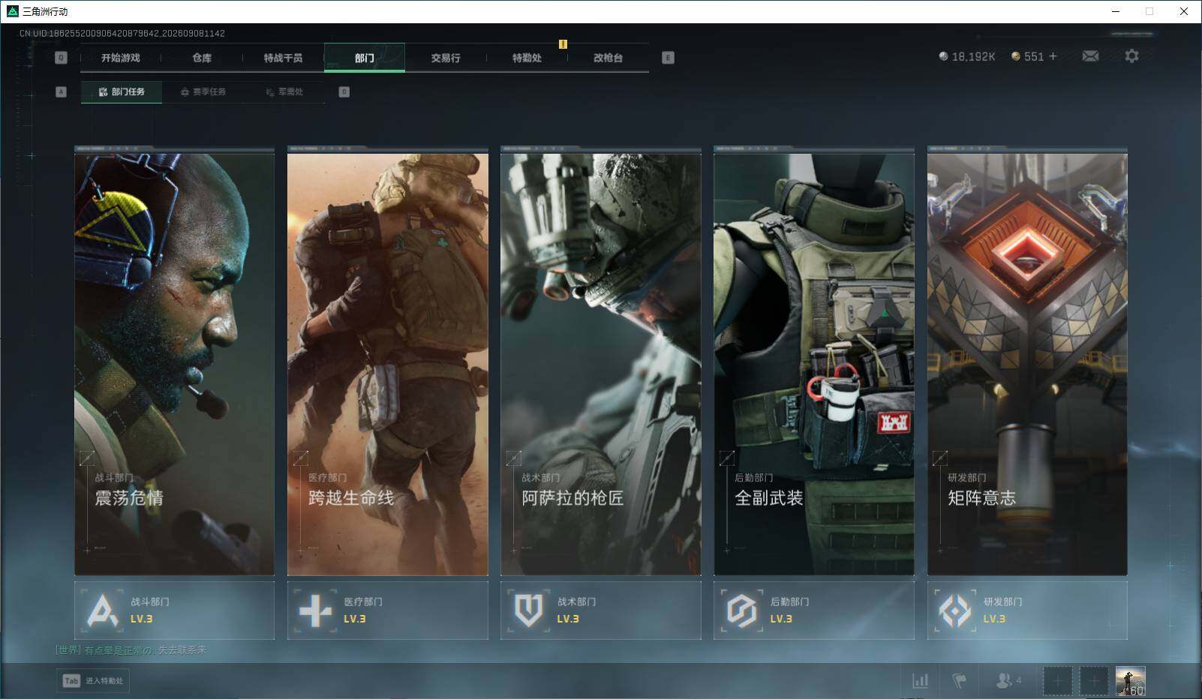Click the silver coin icon beside 18,192K

943,56
